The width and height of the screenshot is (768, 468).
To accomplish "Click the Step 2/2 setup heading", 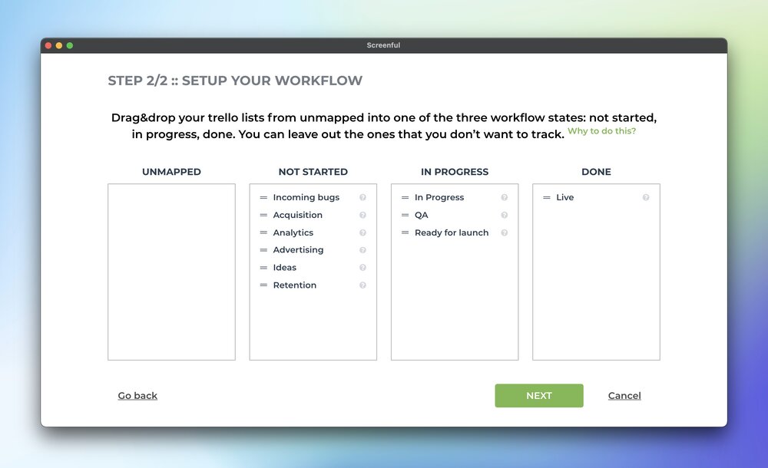I will [235, 81].
